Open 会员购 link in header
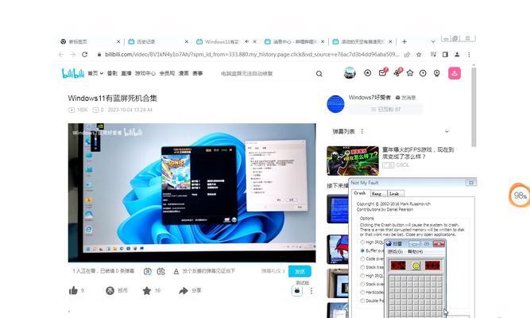The width and height of the screenshot is (530, 318). 167,73
